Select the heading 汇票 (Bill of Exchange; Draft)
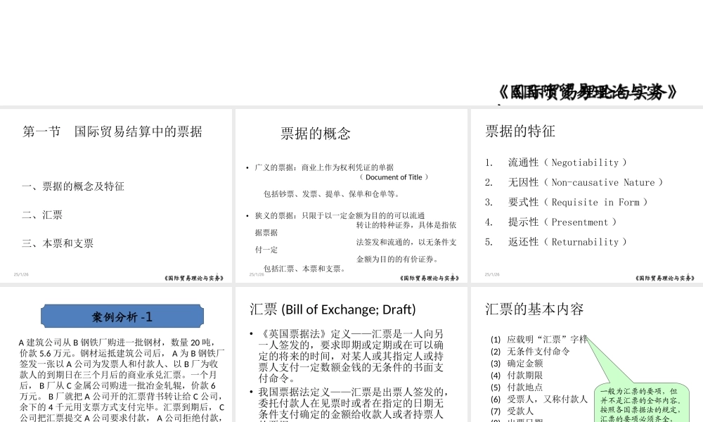The height and width of the screenshot is (422, 703). (332, 309)
